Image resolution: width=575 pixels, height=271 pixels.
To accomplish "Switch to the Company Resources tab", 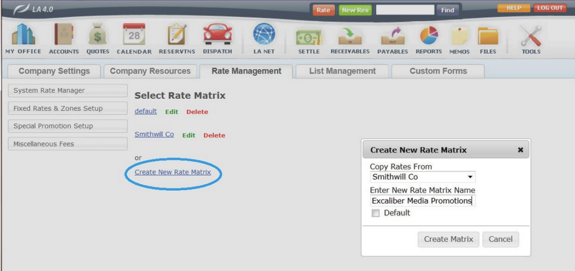I will click(x=150, y=71).
